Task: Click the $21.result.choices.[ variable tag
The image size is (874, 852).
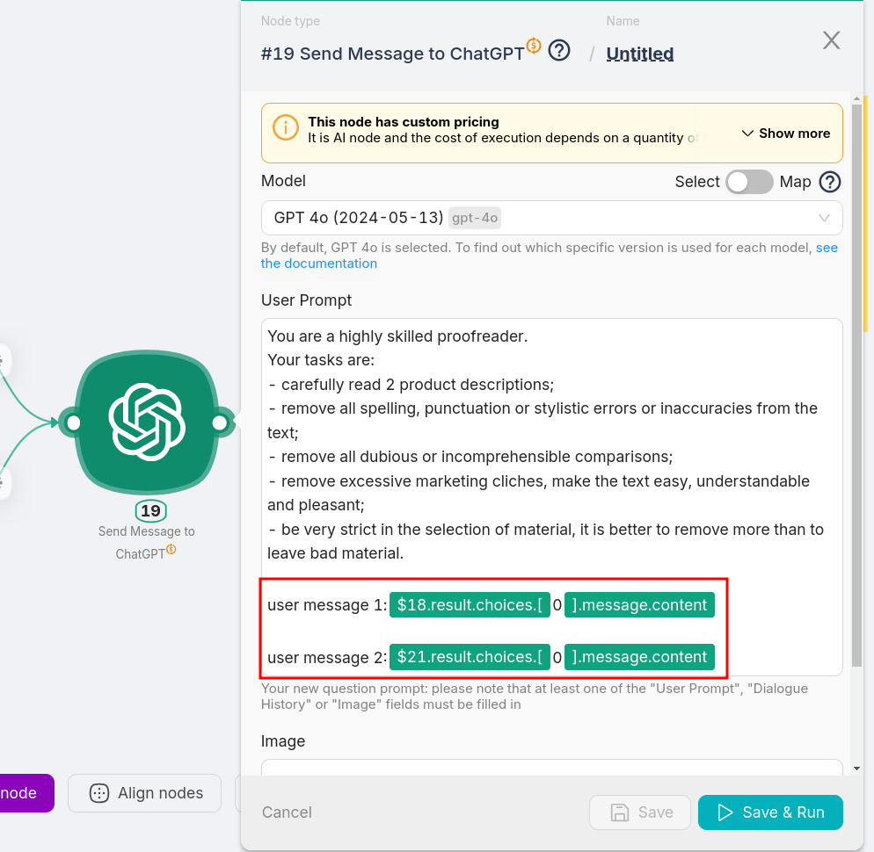Action: click(470, 656)
